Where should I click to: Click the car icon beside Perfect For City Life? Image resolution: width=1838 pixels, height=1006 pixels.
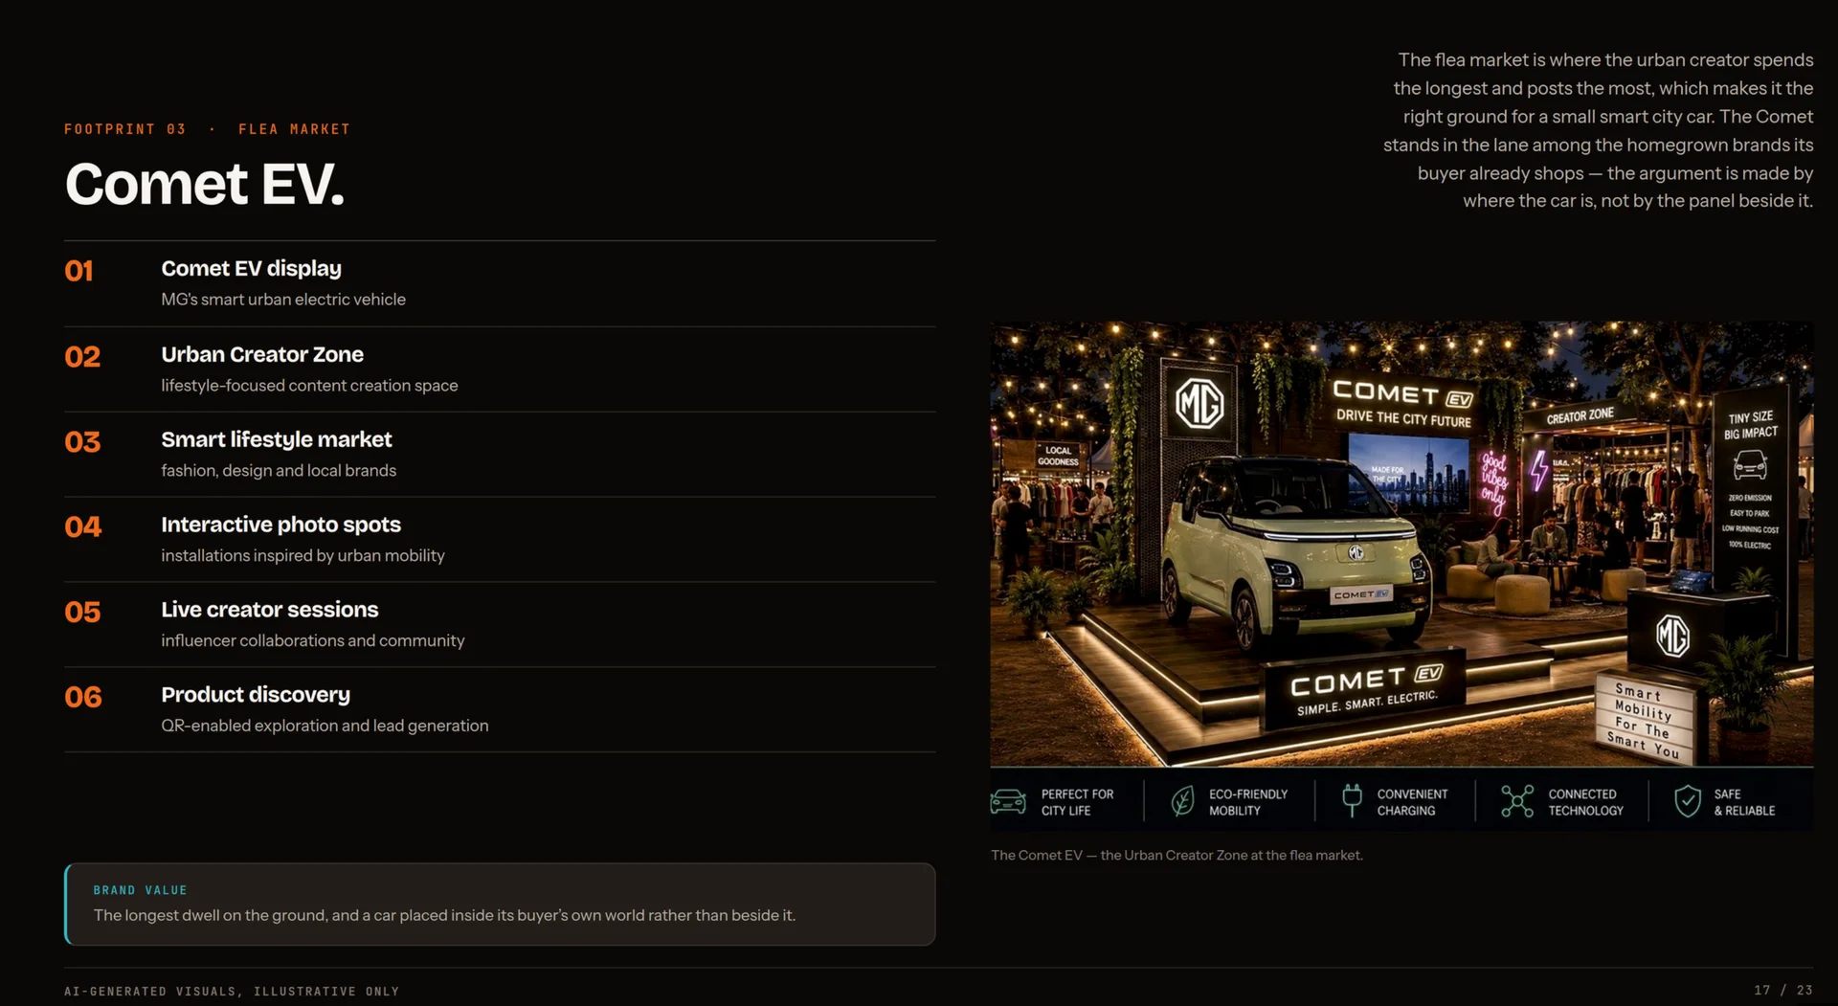click(x=1008, y=801)
